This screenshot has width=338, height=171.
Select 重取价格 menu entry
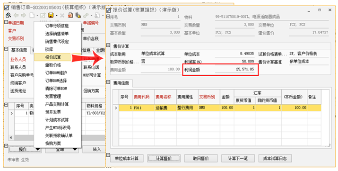pyautogui.click(x=58, y=65)
